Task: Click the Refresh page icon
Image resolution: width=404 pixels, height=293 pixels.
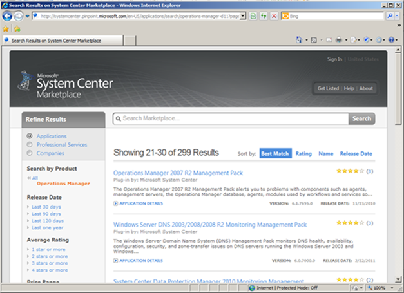Action: (264, 16)
